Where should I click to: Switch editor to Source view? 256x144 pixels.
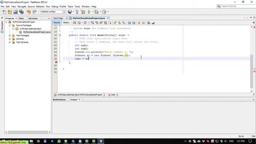57,23
